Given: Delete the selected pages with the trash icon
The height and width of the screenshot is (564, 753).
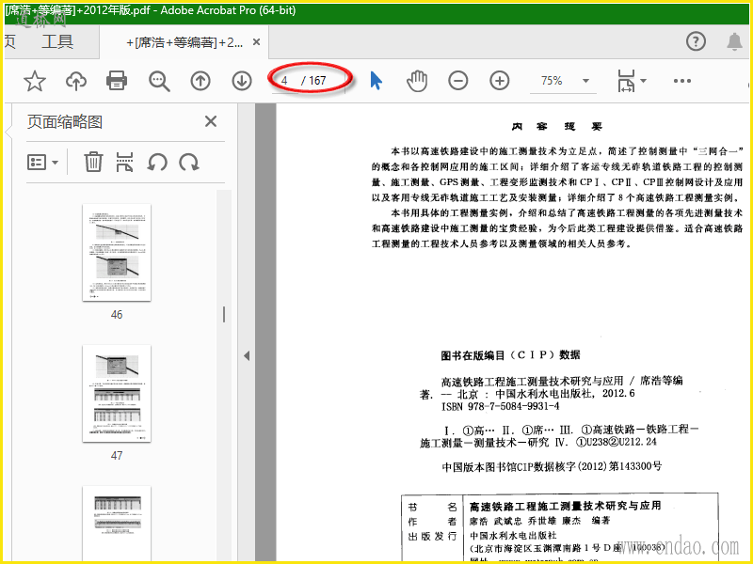Looking at the screenshot, I should tap(93, 162).
